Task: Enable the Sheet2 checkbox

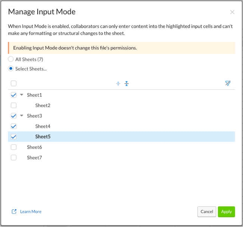Action: [x=14, y=106]
